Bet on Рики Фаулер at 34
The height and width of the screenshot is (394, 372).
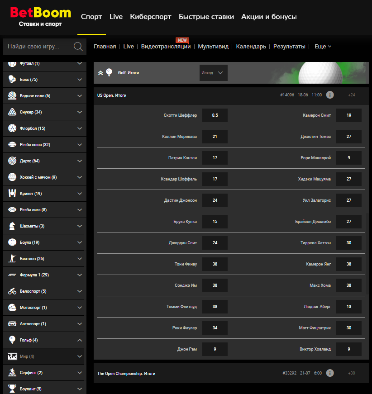pos(215,328)
